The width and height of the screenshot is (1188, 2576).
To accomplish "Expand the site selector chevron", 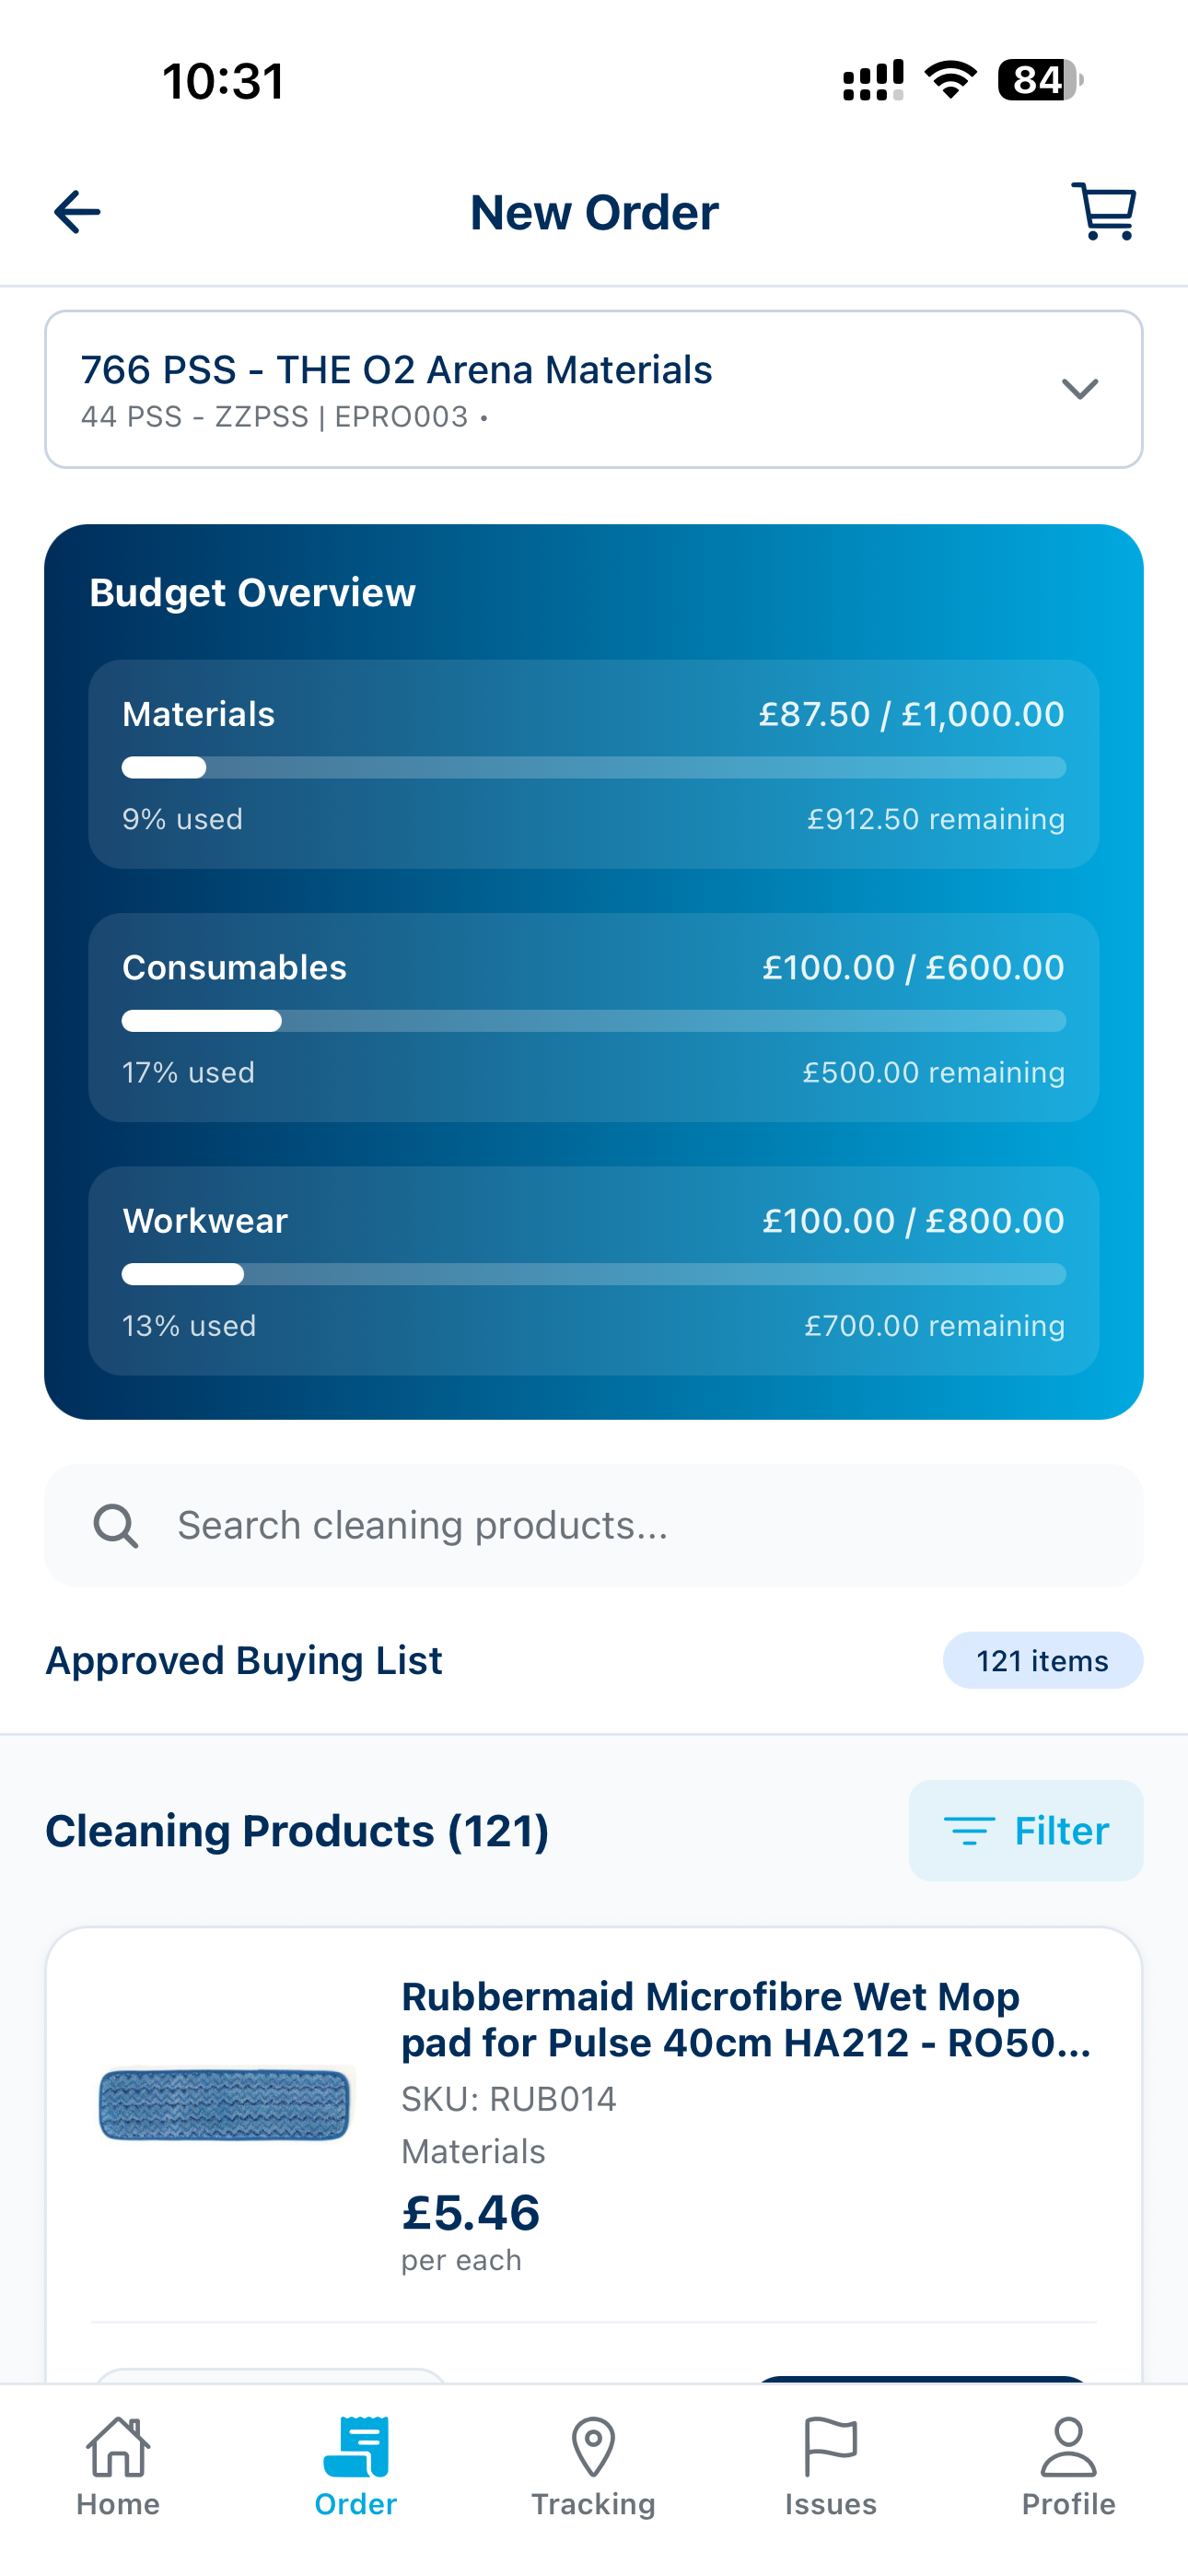I will click(1080, 388).
